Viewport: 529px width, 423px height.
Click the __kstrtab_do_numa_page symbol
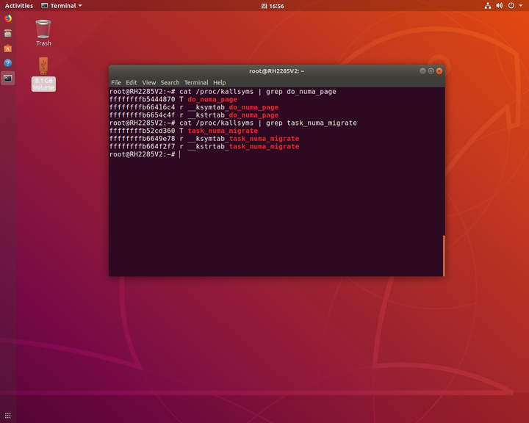pyautogui.click(x=233, y=115)
